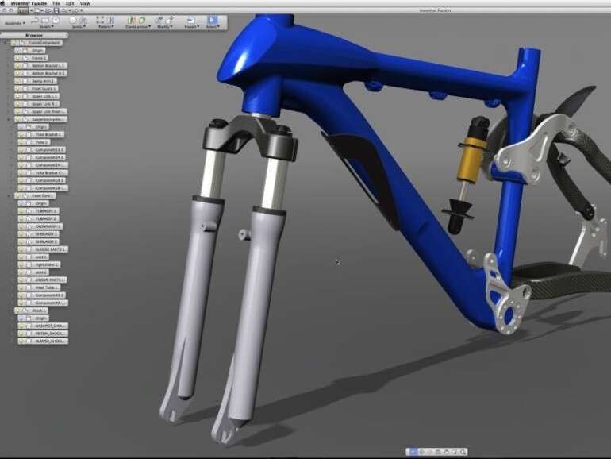Collapse the Front Fork:1 tree node
This screenshot has width=611, height=459.
[8, 195]
